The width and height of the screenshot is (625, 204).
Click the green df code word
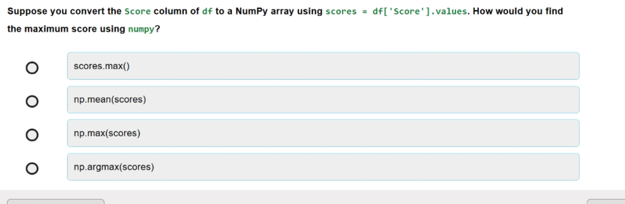click(207, 11)
